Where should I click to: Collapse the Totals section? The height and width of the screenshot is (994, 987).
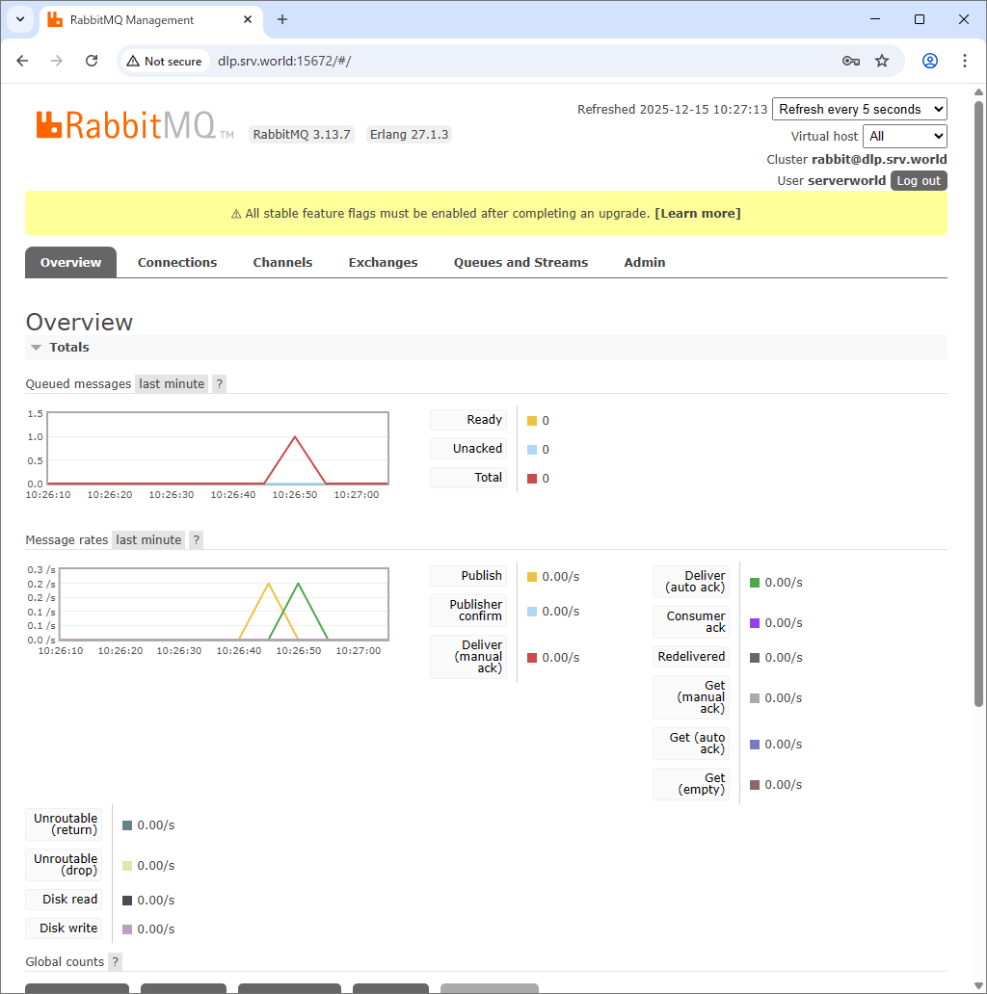36,347
